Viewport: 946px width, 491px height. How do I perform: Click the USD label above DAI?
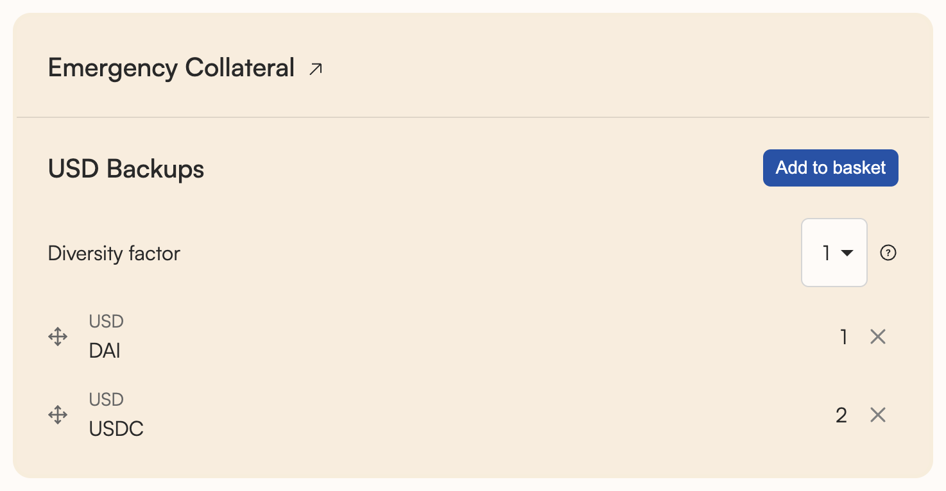106,321
